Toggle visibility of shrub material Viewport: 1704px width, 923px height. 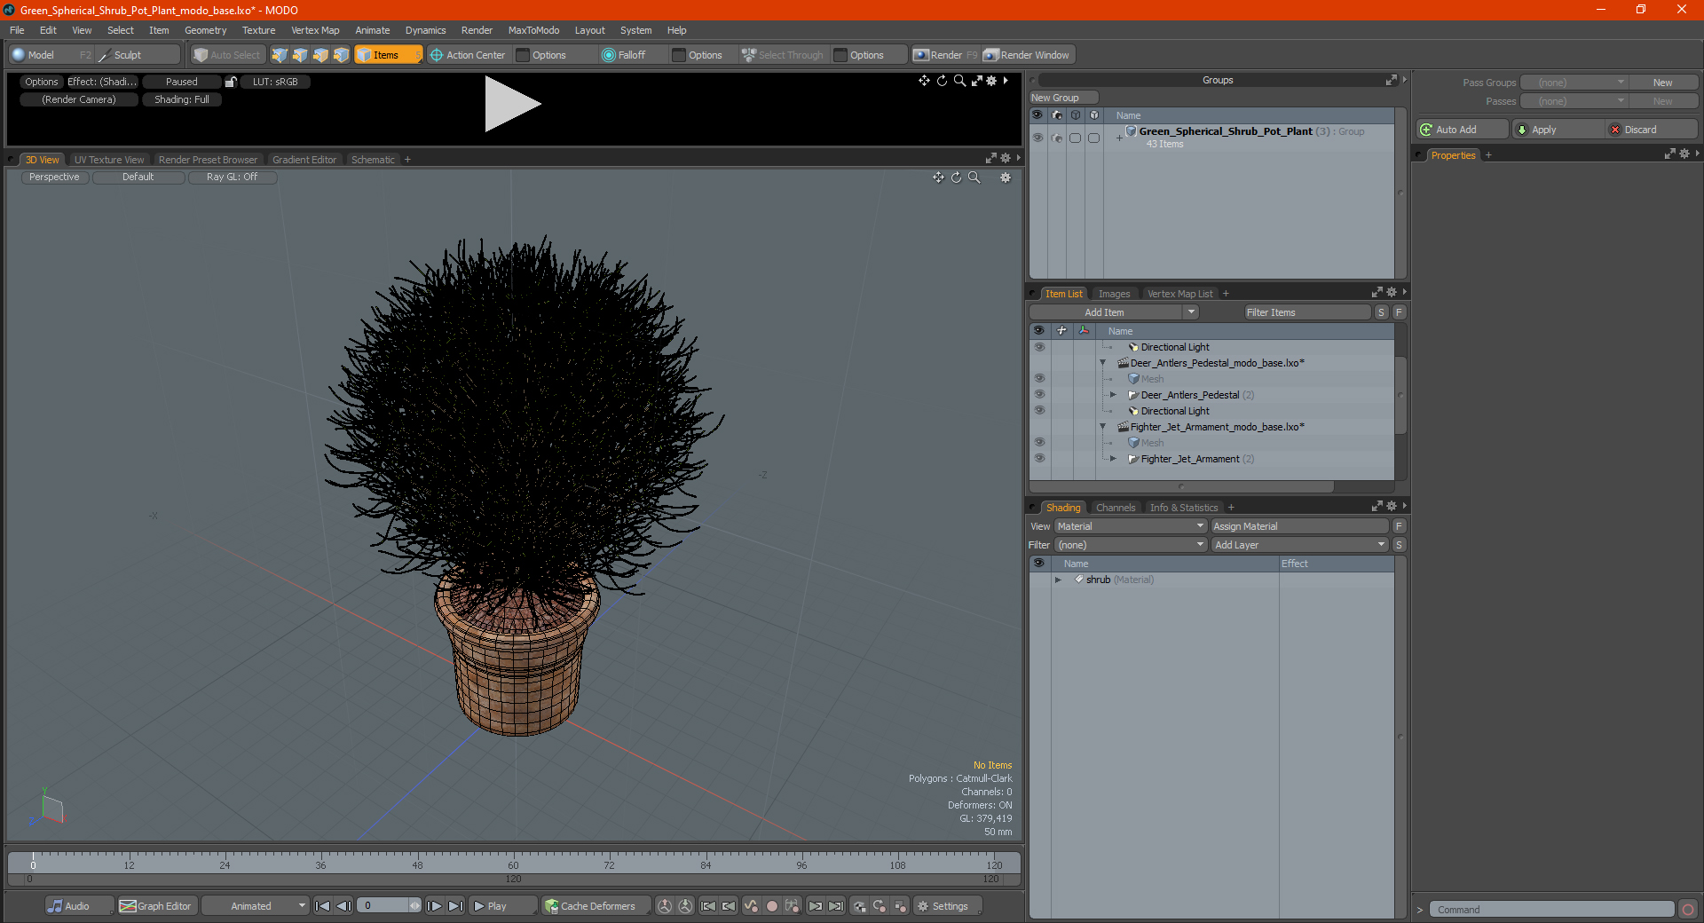coord(1039,580)
